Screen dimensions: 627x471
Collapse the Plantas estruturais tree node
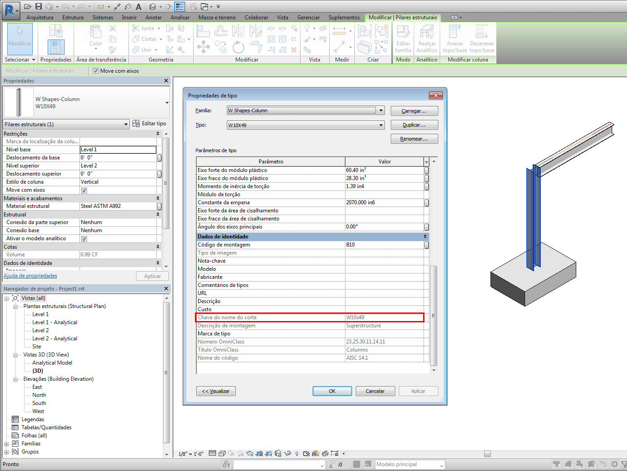15,307
